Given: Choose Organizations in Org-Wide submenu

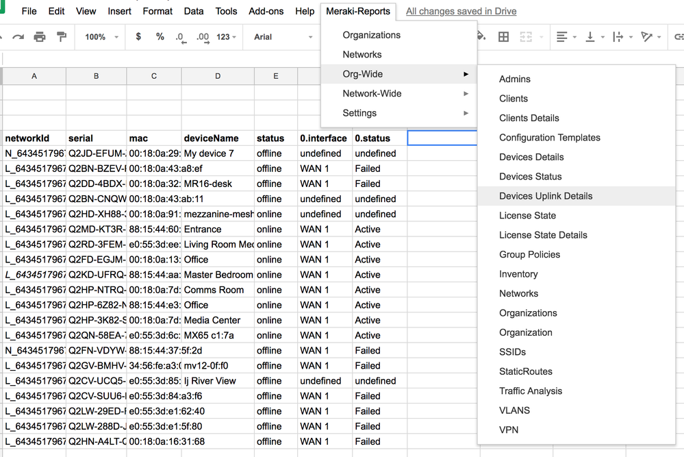Looking at the screenshot, I should [x=577, y=313].
